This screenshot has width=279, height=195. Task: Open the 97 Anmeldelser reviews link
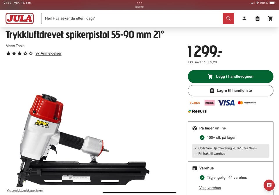(49, 53)
